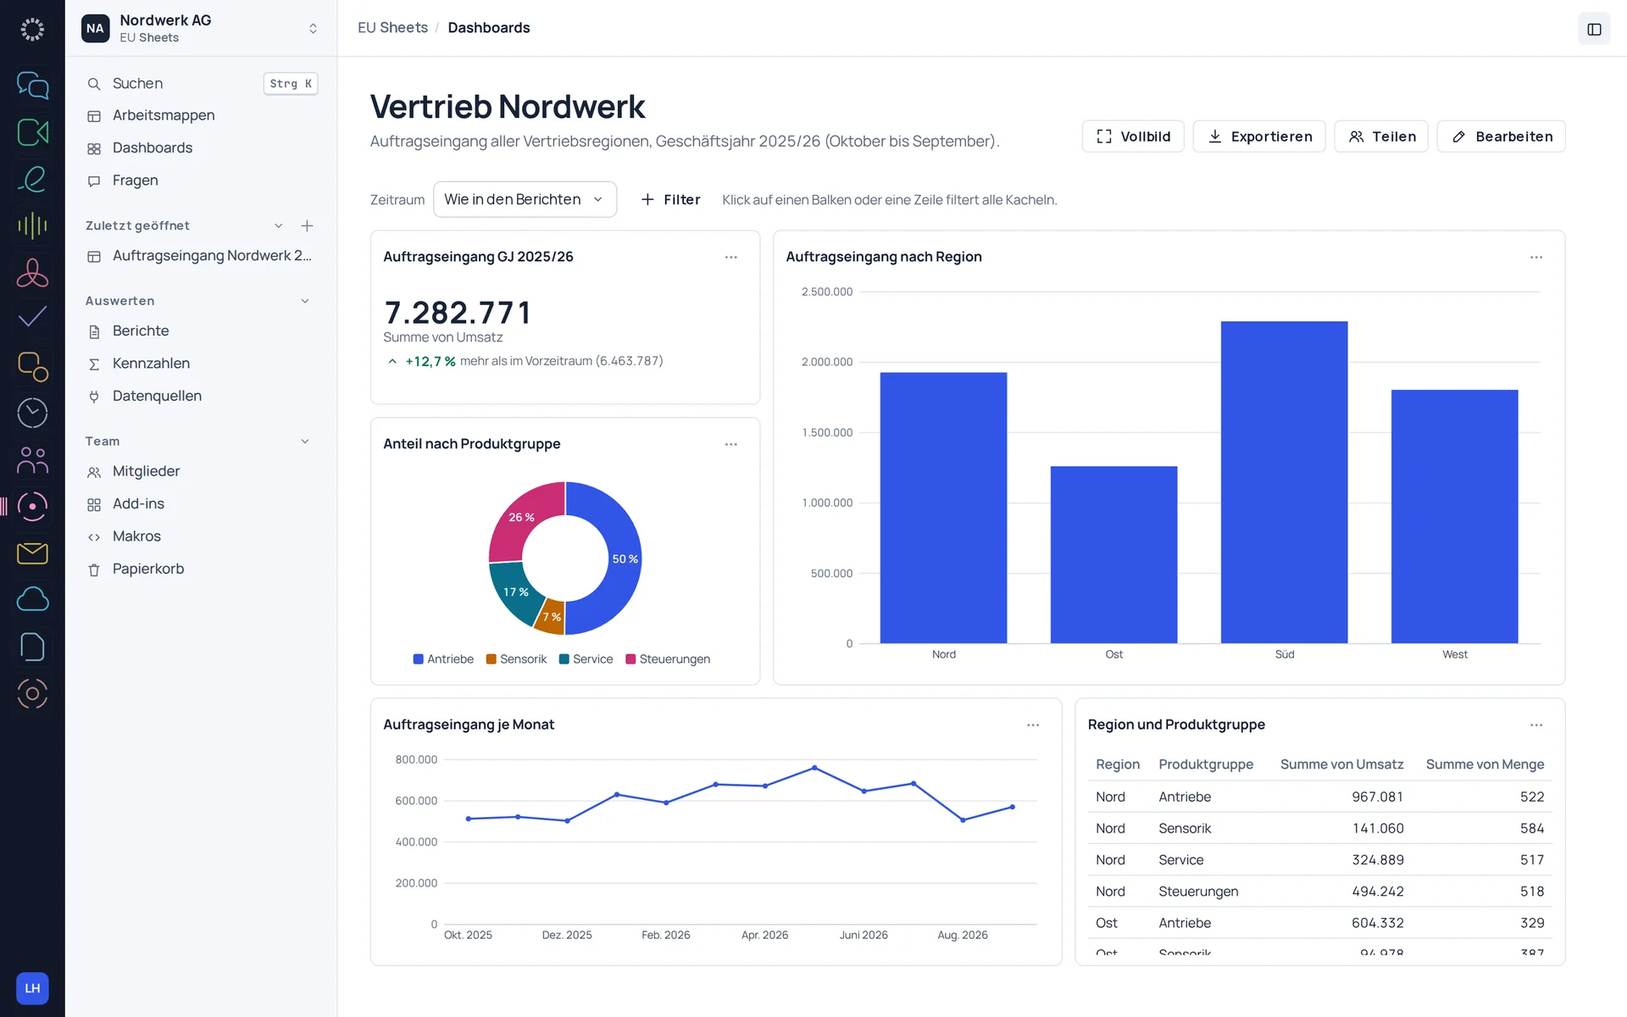Open Berichte in the sidebar
Viewport: 1627px width, 1017px height.
click(x=201, y=331)
